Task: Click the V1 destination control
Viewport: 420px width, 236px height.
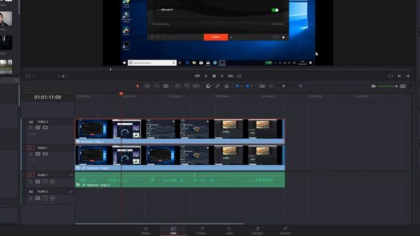Action: tap(31, 147)
